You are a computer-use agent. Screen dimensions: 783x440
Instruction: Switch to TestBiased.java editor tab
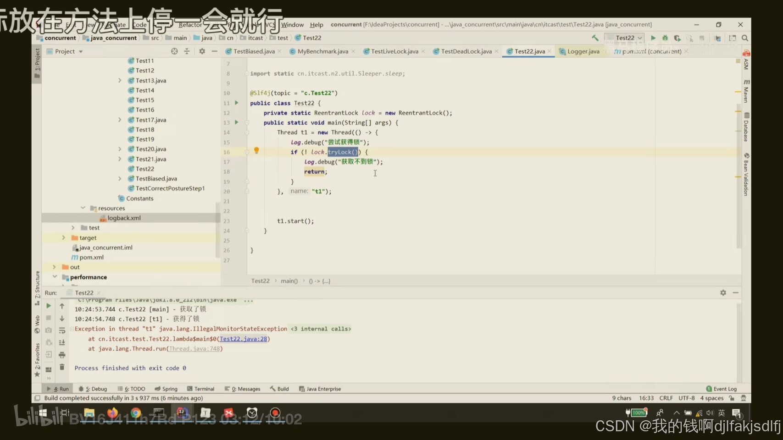click(254, 51)
